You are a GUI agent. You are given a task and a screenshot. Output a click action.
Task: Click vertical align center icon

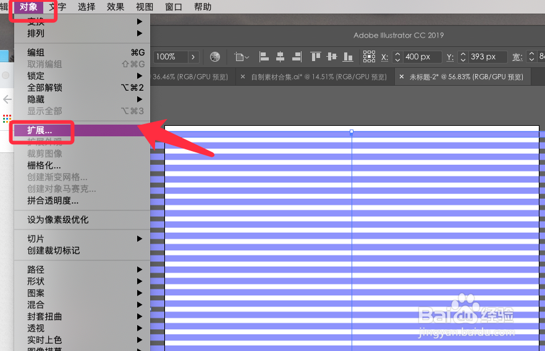332,57
